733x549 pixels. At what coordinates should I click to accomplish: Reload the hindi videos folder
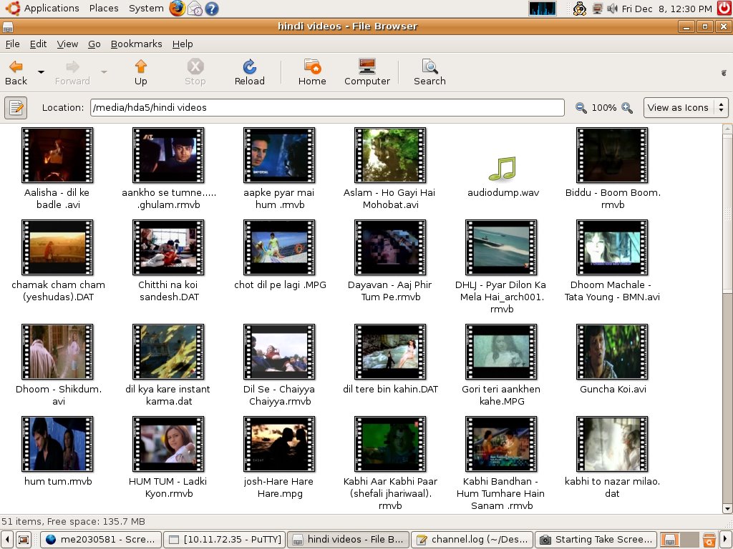click(x=250, y=72)
